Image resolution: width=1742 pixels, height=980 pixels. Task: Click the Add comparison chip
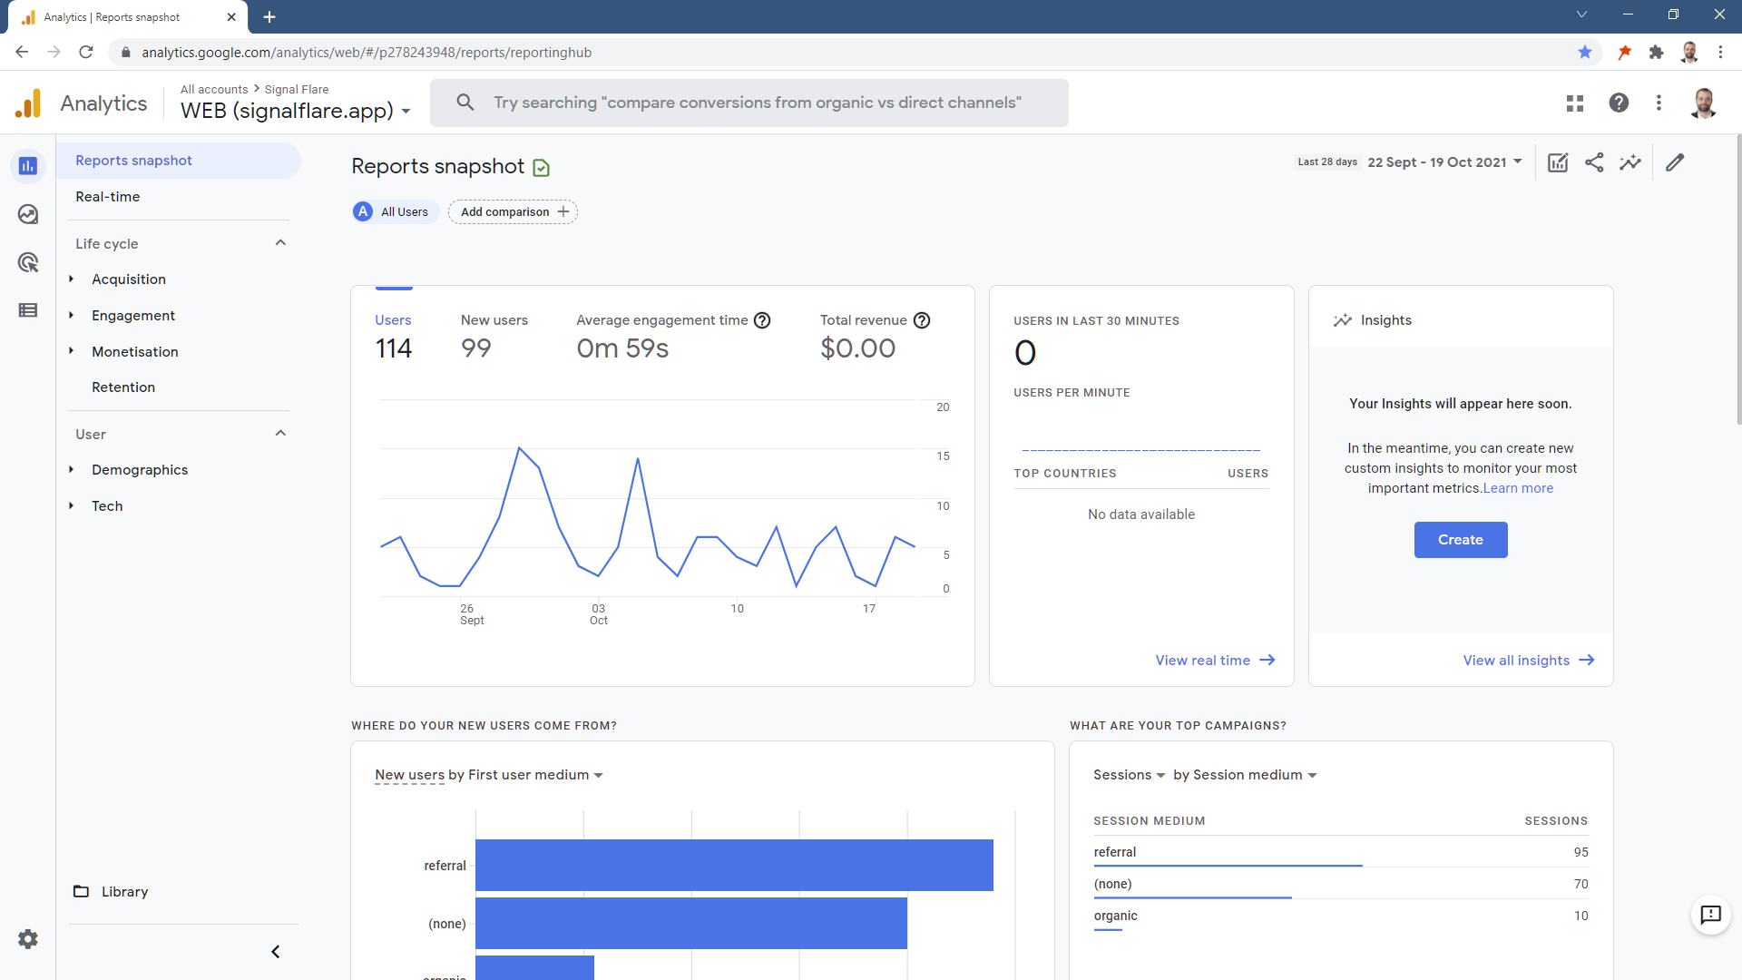(514, 212)
